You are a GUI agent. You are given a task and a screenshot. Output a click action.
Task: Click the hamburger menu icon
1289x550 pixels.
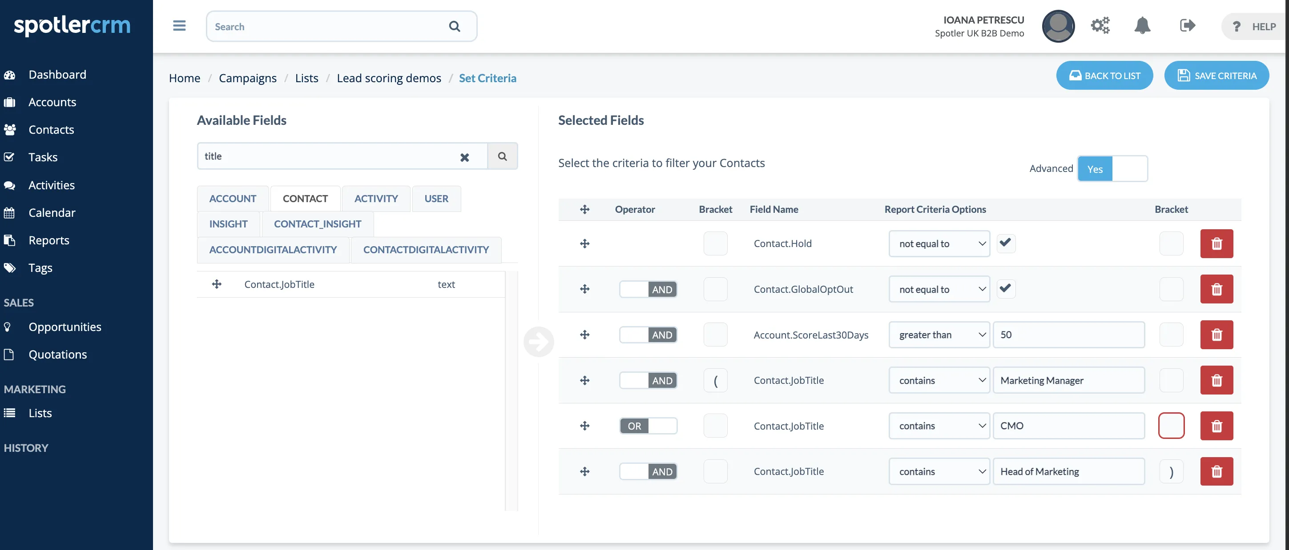[x=179, y=26]
